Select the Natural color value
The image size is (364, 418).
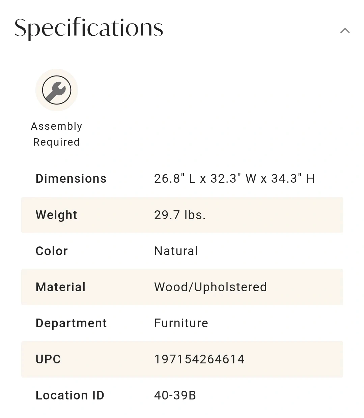pyautogui.click(x=176, y=251)
